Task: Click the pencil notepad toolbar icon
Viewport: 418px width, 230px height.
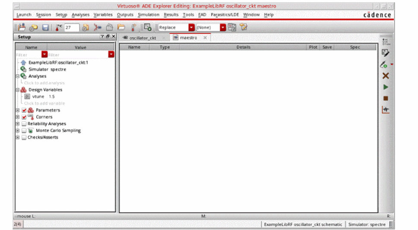Action: [x=243, y=27]
